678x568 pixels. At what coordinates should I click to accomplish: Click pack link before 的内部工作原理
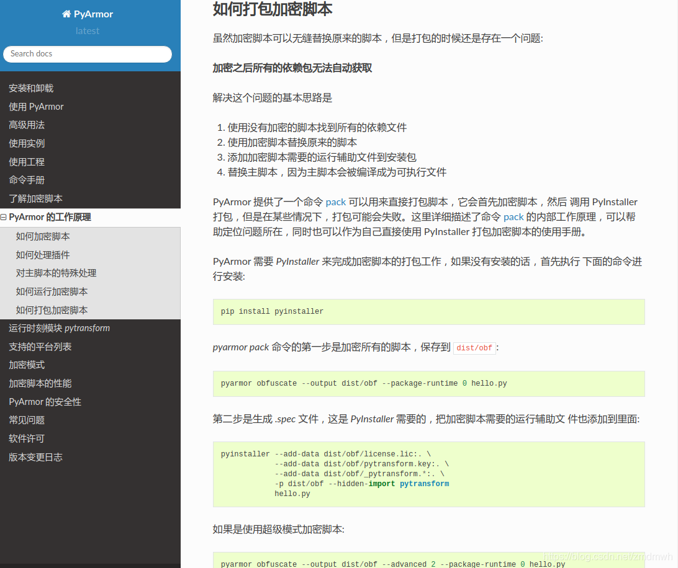coord(513,217)
